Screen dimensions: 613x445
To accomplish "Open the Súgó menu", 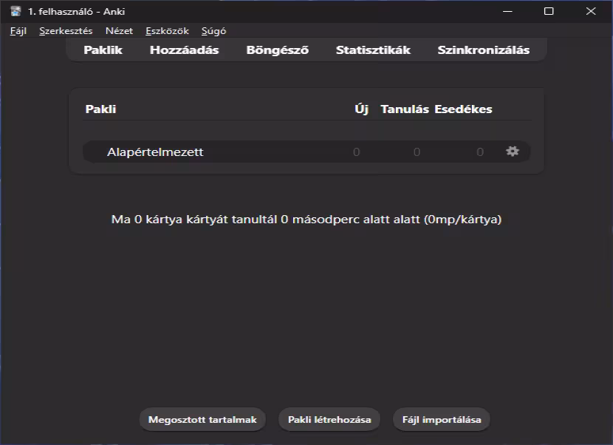I will pyautogui.click(x=213, y=31).
